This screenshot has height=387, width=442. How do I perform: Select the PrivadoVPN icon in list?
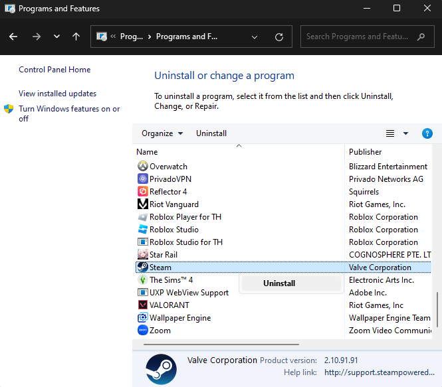coord(142,179)
